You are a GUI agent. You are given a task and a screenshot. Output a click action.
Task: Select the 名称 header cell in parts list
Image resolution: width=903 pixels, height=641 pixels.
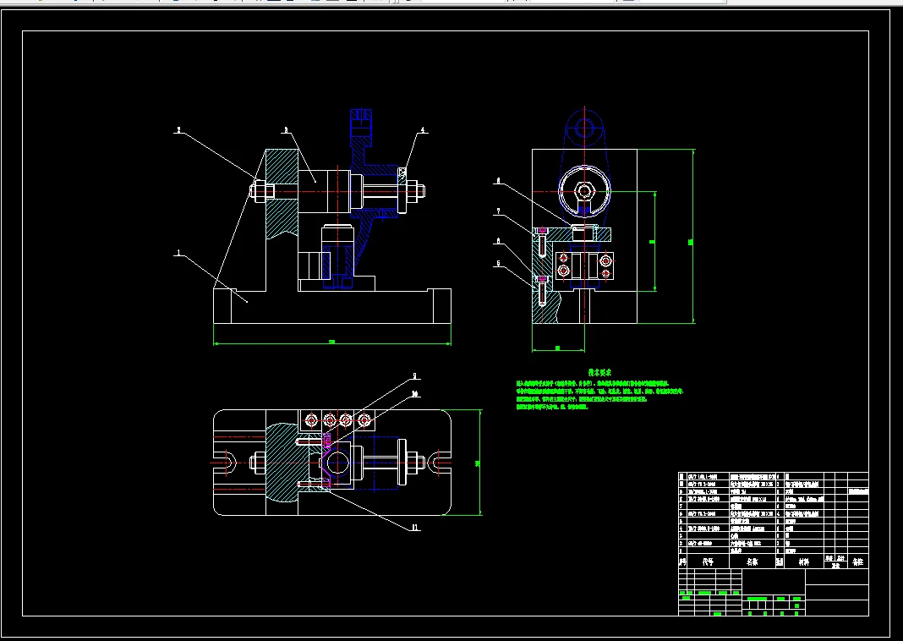coord(752,562)
